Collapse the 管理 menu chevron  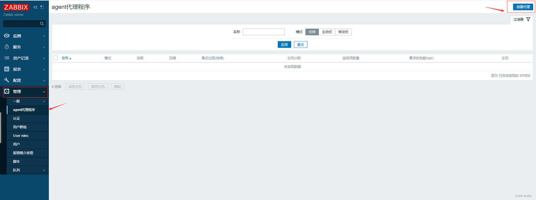click(x=44, y=92)
